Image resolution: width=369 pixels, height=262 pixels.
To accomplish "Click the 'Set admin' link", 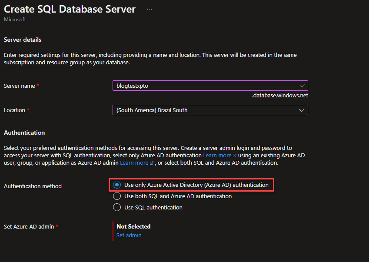I will pos(129,235).
